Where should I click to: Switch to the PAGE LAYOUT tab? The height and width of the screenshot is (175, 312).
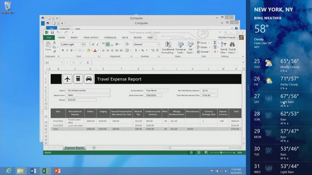(91, 37)
